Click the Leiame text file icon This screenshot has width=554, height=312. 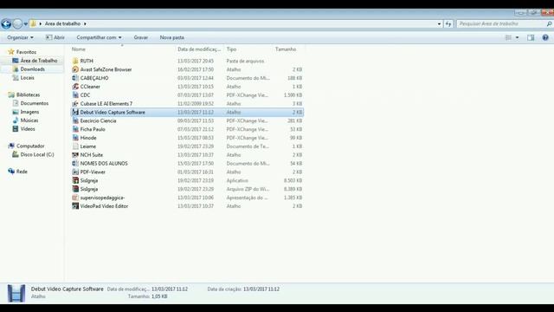(75, 146)
